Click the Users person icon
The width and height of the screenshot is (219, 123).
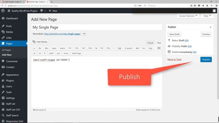tap(3, 86)
